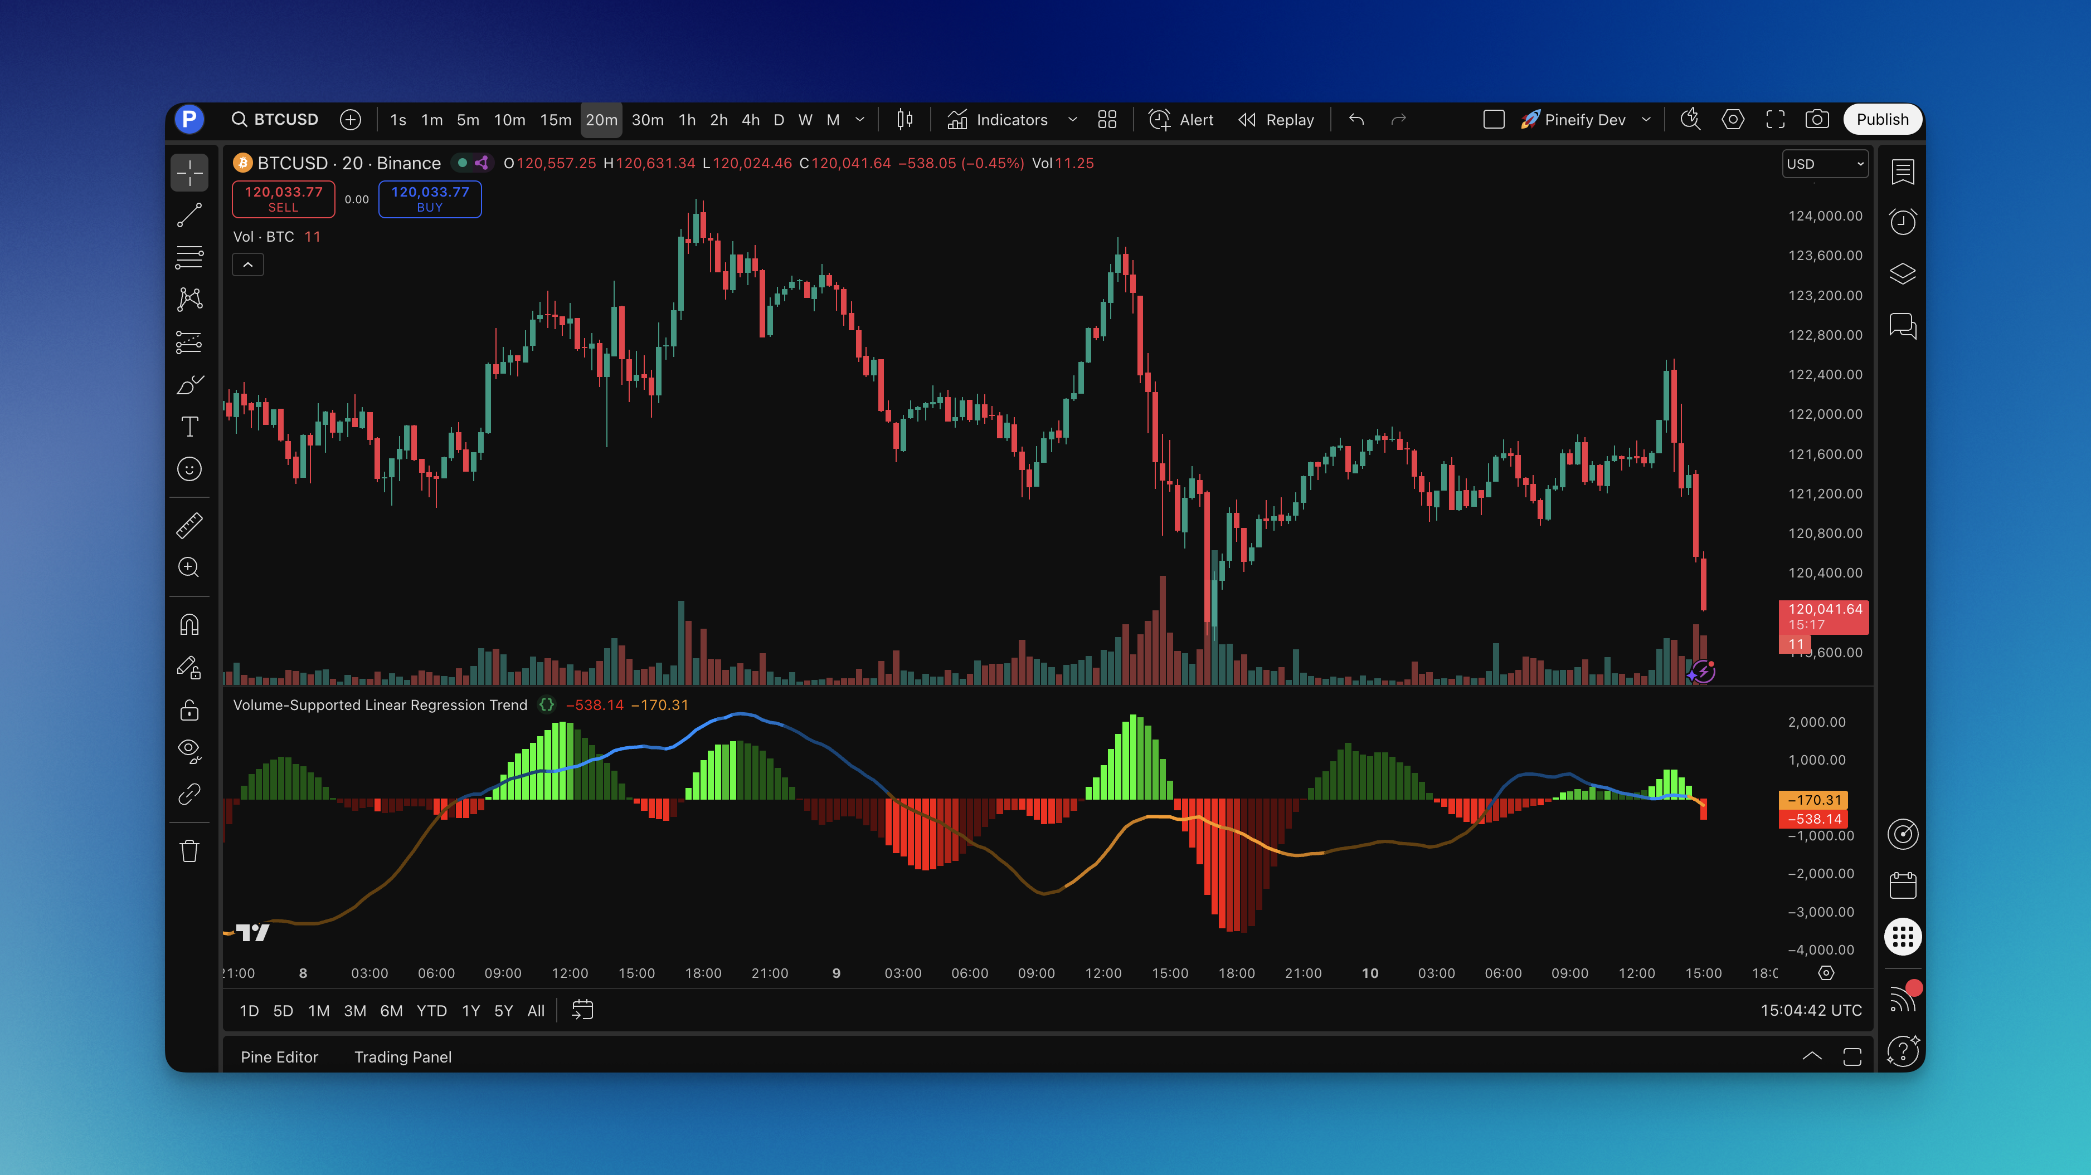
Task: Select the trend line drawing tool
Action: [189, 215]
